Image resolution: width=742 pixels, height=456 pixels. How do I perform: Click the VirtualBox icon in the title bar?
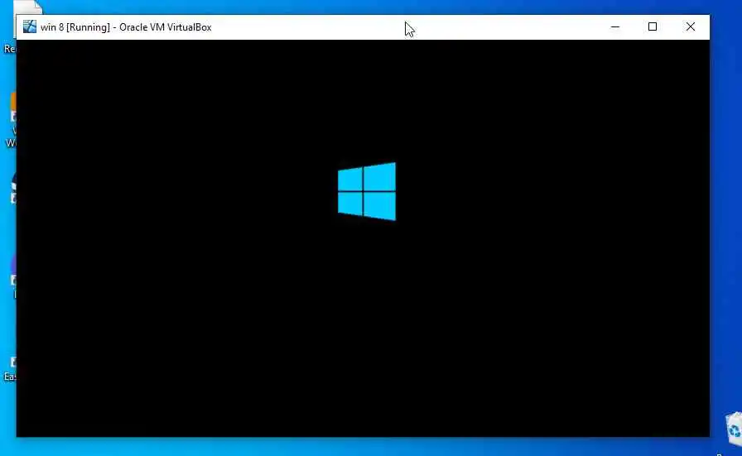click(29, 27)
